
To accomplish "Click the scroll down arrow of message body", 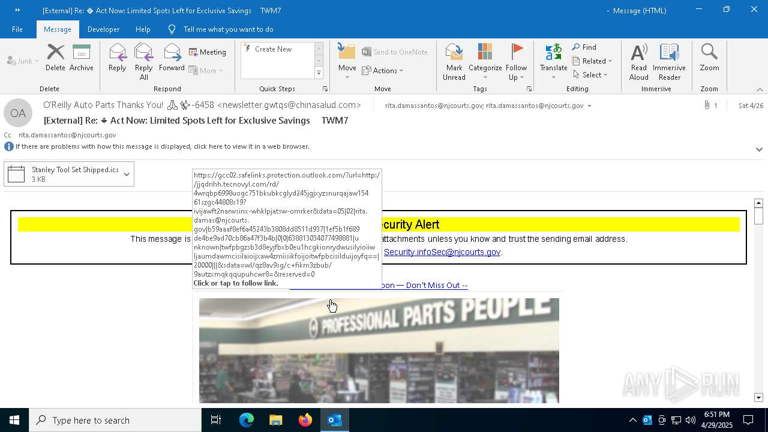I will 758,398.
